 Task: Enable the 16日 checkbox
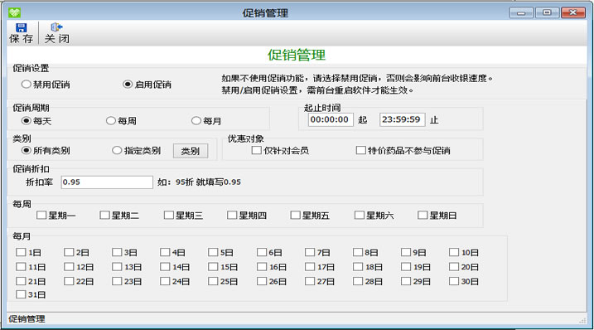click(x=262, y=267)
